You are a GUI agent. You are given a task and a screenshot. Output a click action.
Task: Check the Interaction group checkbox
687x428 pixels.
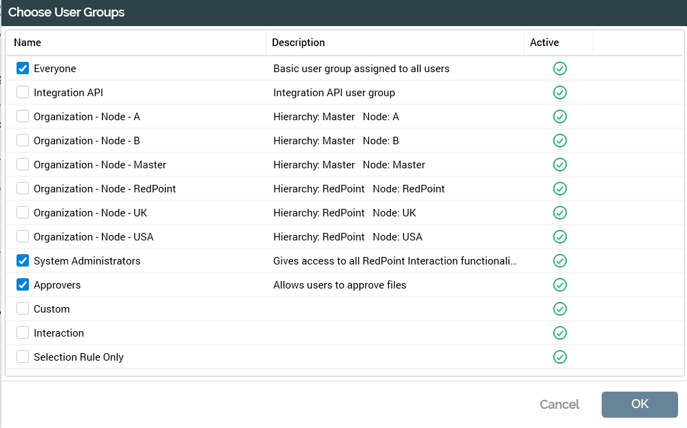pos(23,333)
